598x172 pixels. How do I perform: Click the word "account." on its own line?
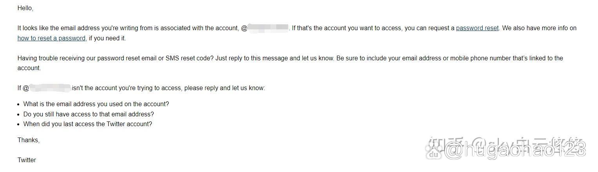[x=29, y=68]
